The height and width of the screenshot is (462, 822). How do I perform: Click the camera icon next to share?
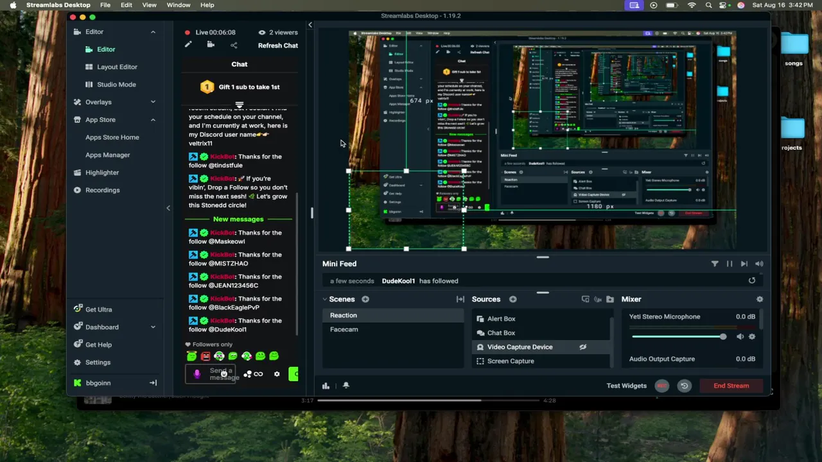[211, 45]
